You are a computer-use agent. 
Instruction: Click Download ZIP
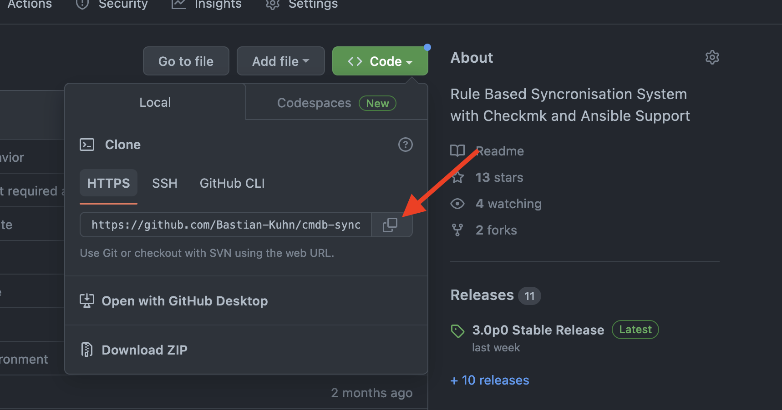[144, 350]
